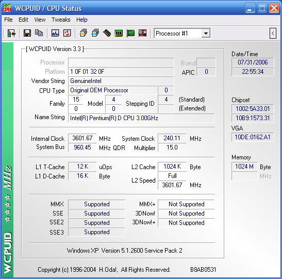
Task: Click the MMX+ Not Supported field
Action: (186, 204)
